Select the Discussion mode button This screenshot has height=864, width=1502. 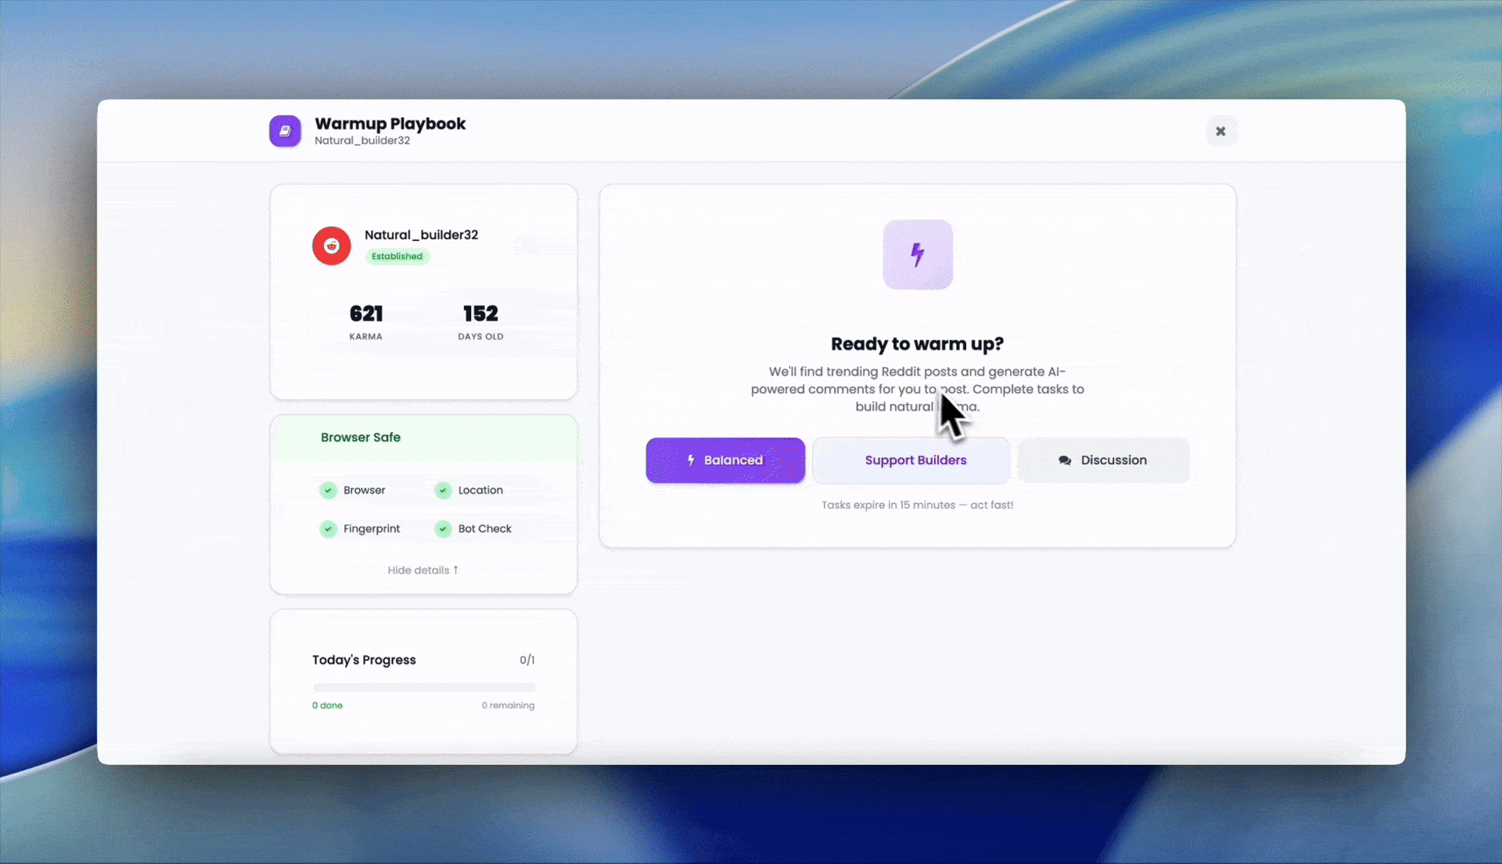click(1103, 460)
